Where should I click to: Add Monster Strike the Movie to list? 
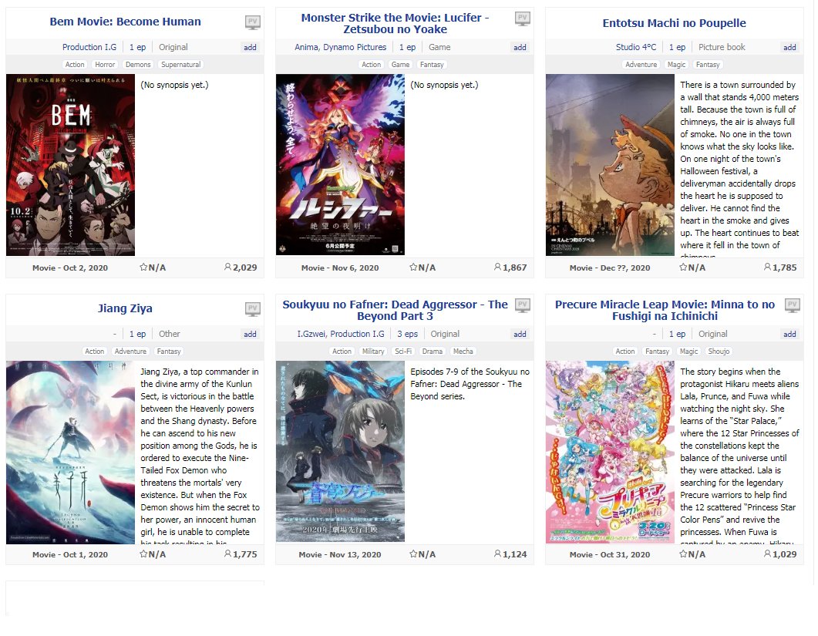(520, 48)
